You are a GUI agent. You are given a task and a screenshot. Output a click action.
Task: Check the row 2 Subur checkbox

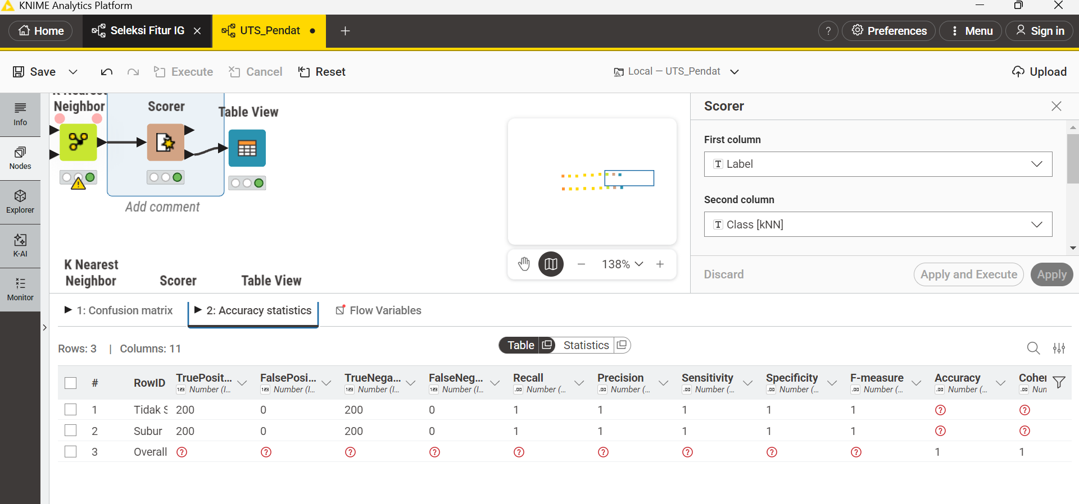pyautogui.click(x=70, y=430)
